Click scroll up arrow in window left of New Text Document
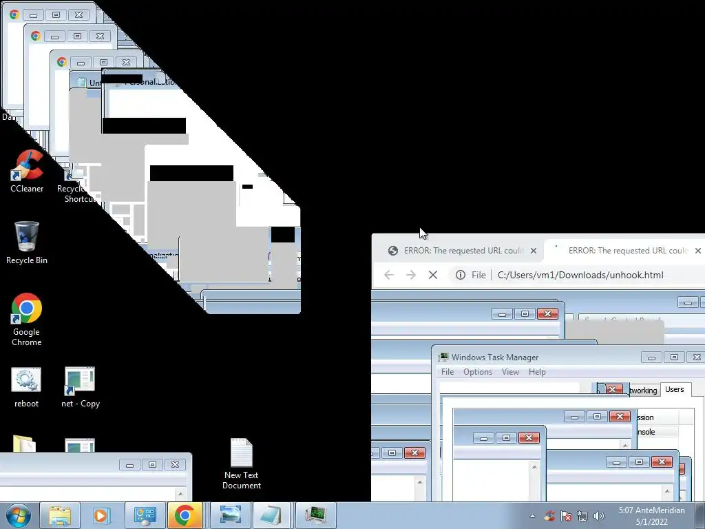The width and height of the screenshot is (705, 529). pos(180,494)
